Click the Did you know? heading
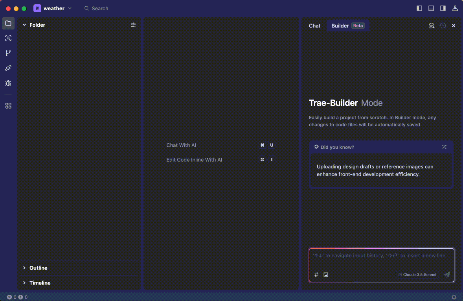The image size is (463, 301). point(337,147)
